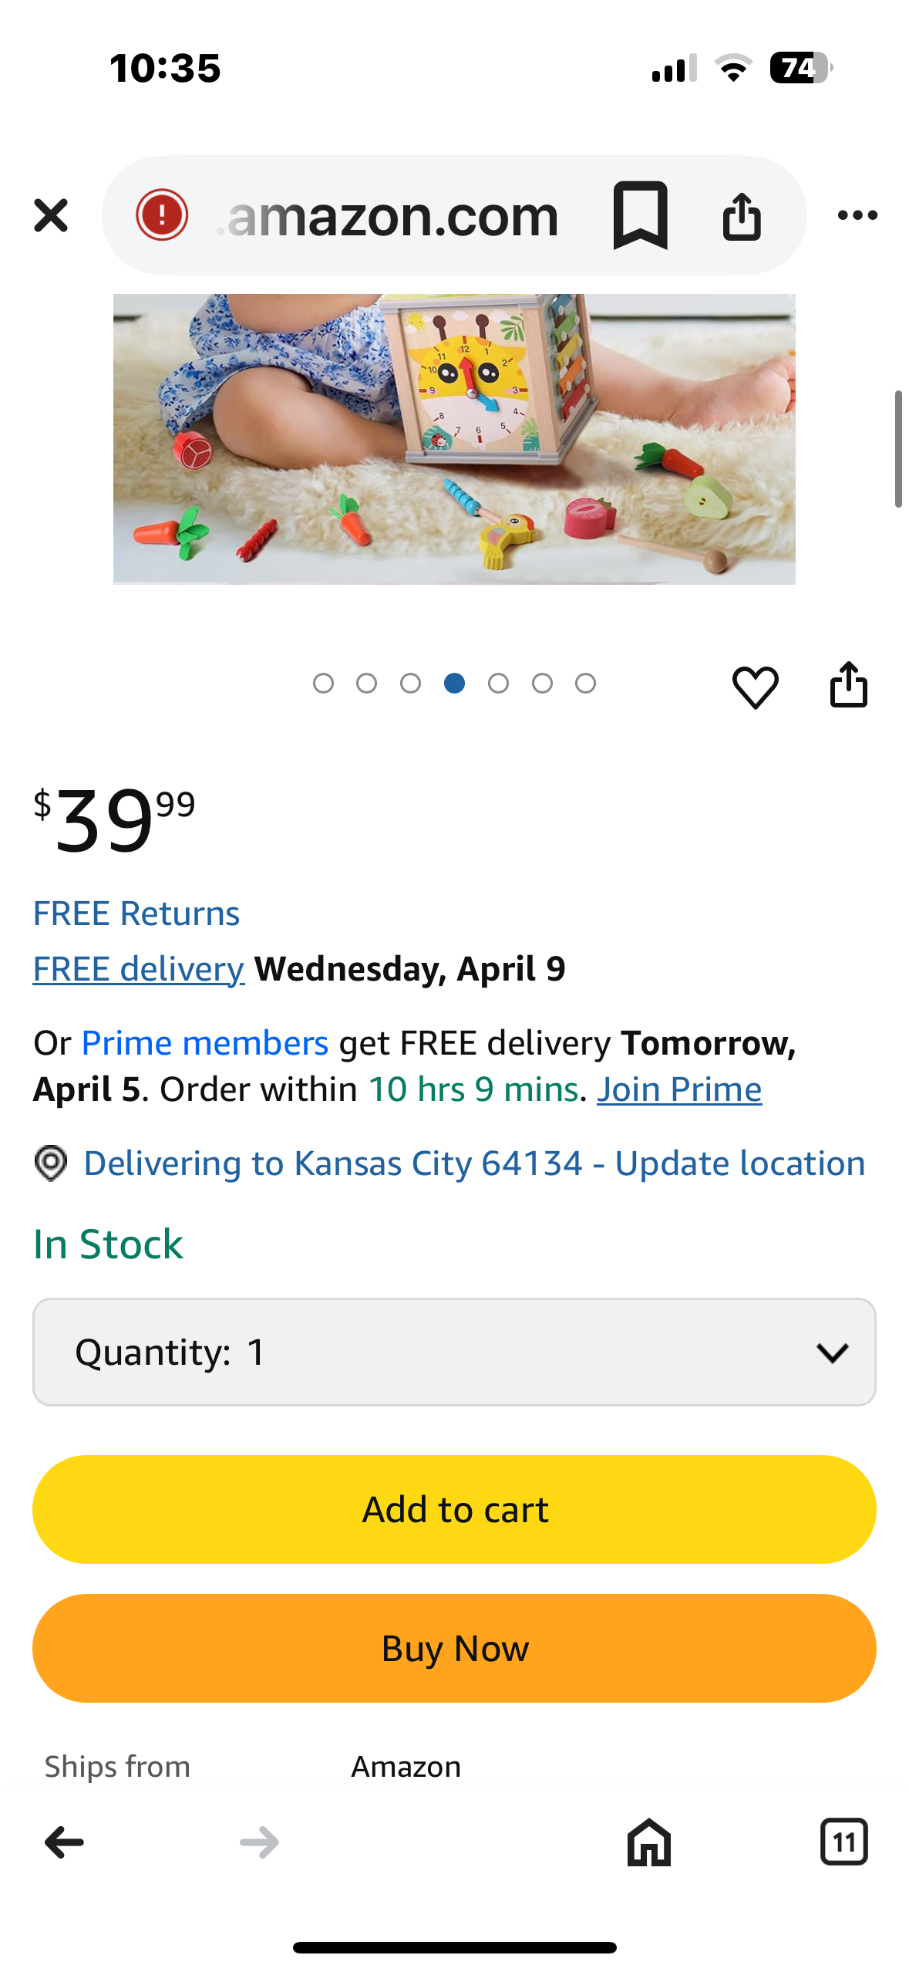Bookmark this Amazon page
909x1972 pixels.
point(640,215)
